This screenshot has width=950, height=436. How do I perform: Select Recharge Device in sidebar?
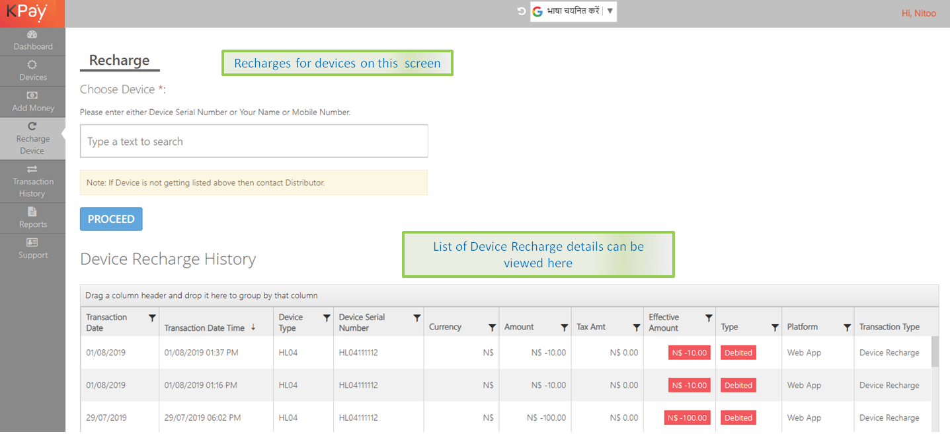pos(32,138)
